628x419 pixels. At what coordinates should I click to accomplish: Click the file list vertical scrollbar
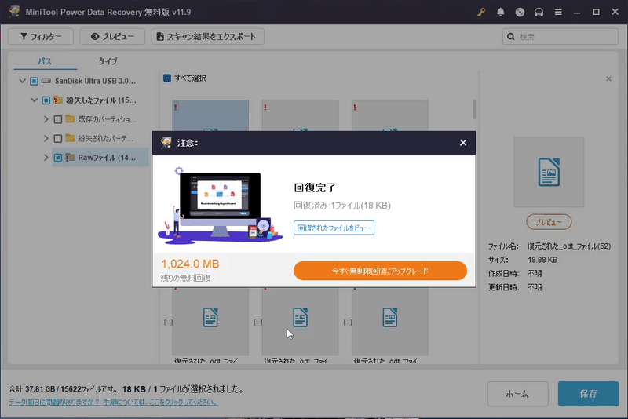coord(475,110)
